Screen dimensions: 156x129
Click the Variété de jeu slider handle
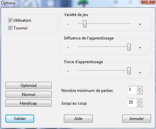click(x=85, y=24)
